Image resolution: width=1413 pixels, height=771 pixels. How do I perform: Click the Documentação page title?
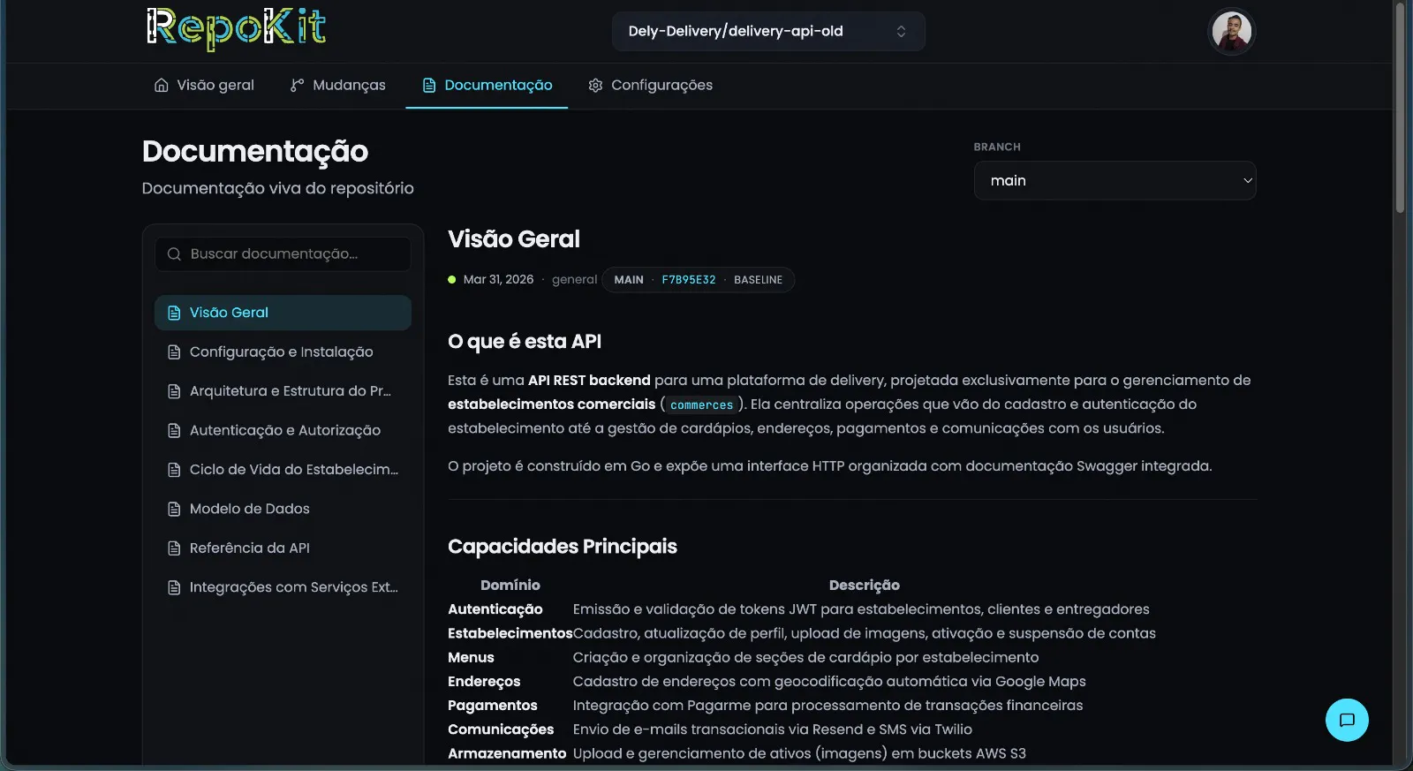coord(255,152)
